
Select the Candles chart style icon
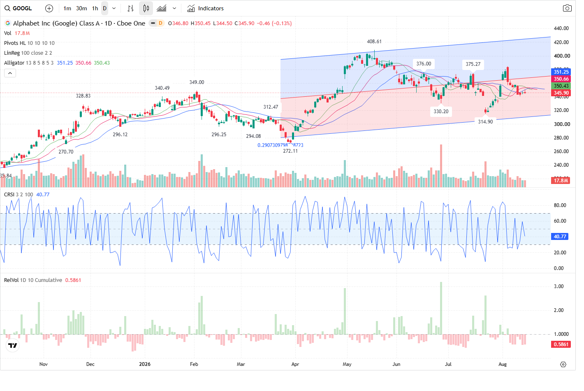pos(146,8)
